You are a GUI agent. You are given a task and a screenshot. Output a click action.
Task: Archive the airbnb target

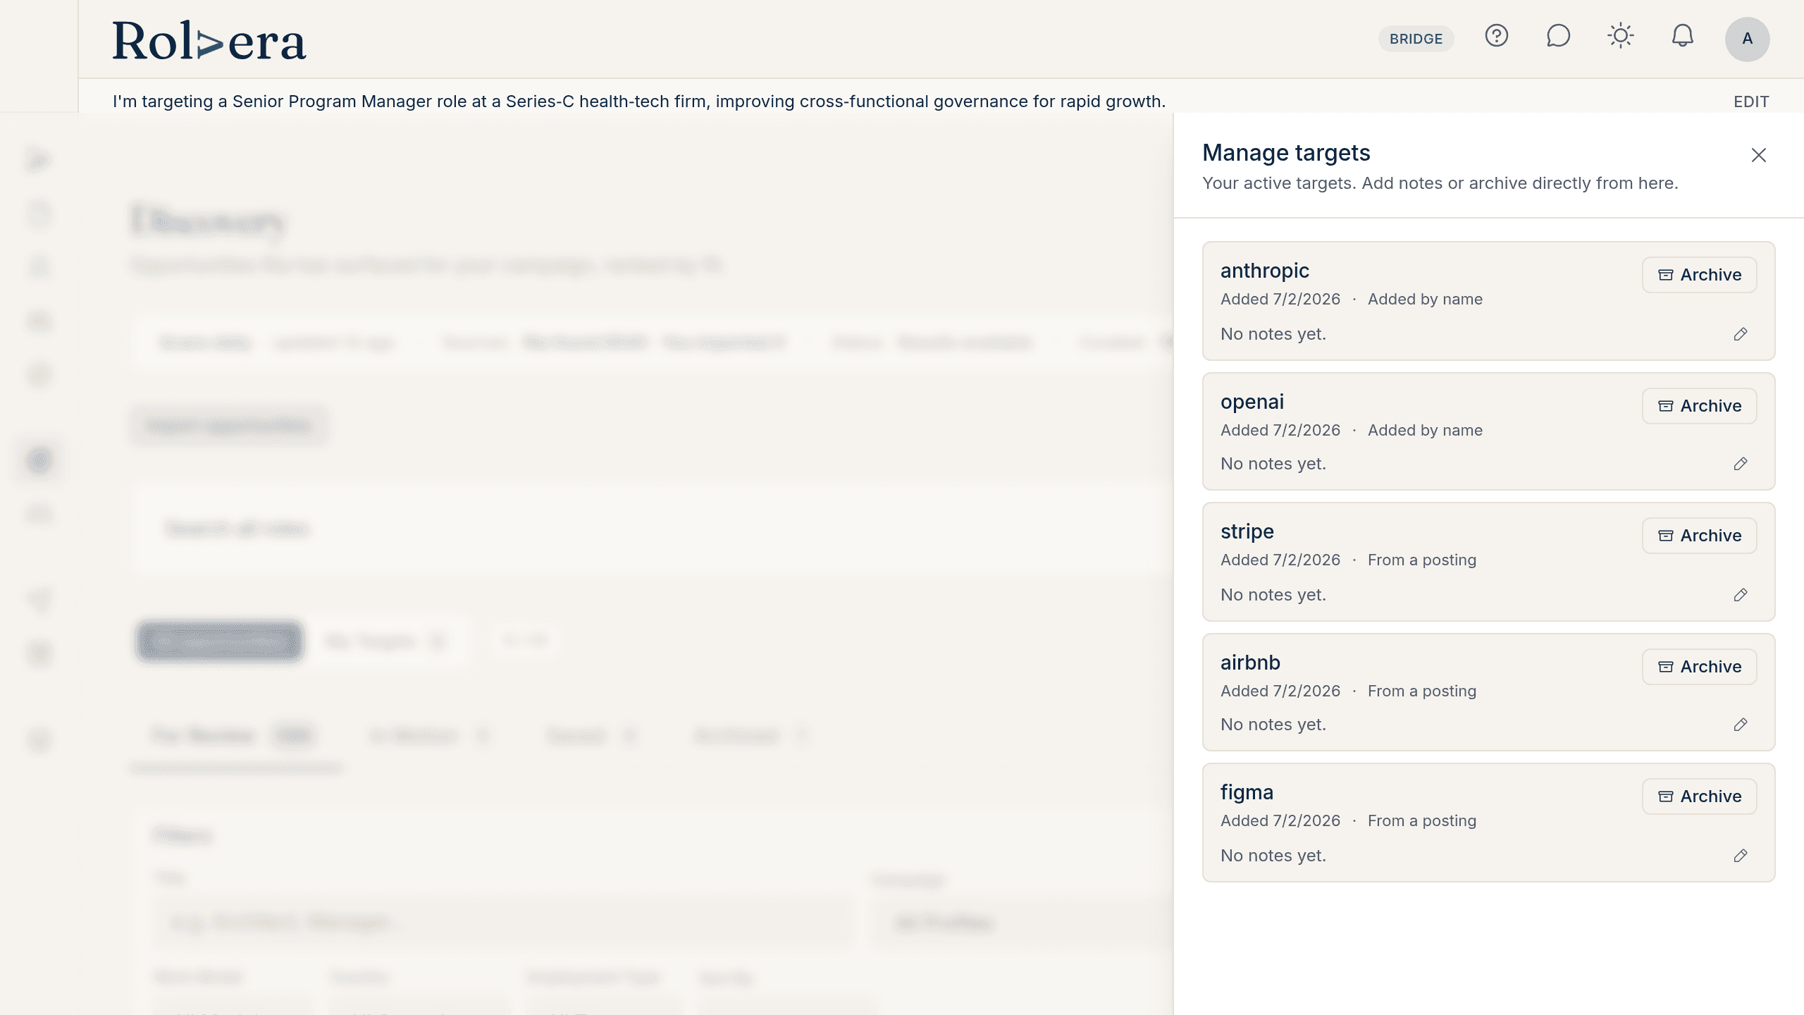coord(1699,667)
